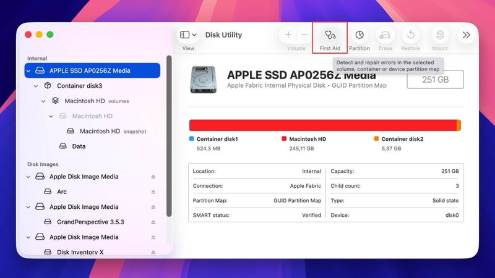Viewport: 495px width, 278px height.
Task: Collapse the Macintosh HD volumes group
Action: (x=43, y=101)
